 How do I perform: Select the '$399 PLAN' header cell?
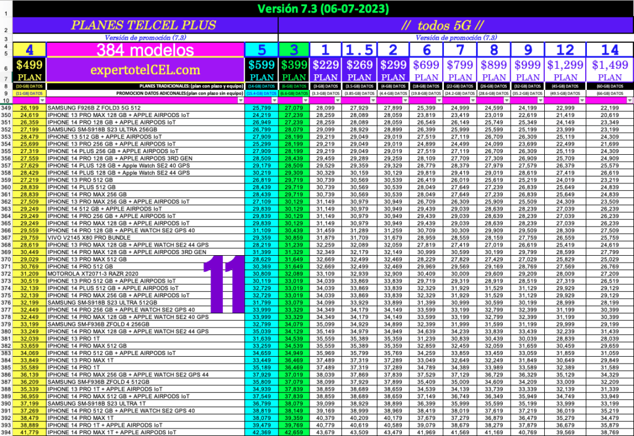(x=294, y=70)
